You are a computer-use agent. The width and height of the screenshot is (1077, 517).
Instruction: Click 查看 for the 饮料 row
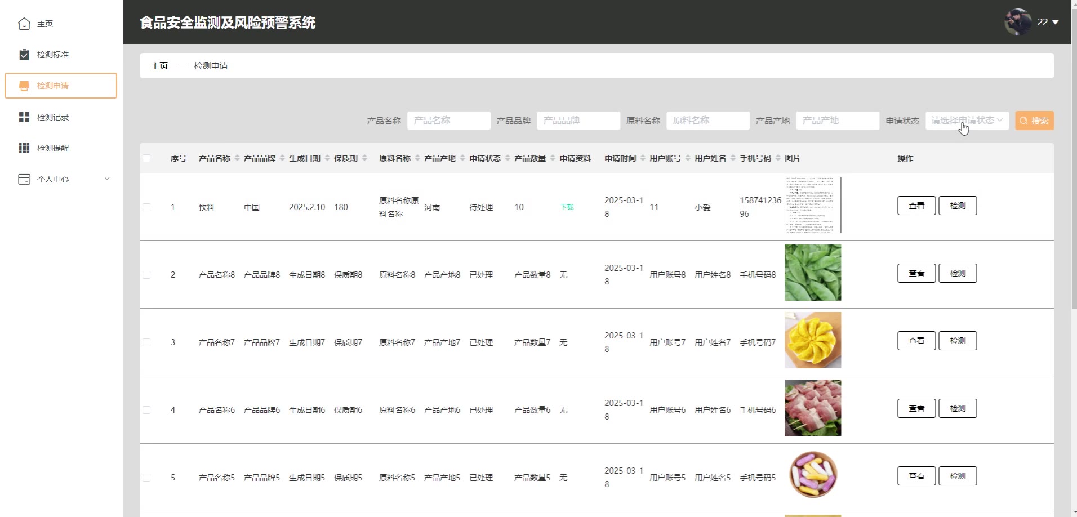916,206
